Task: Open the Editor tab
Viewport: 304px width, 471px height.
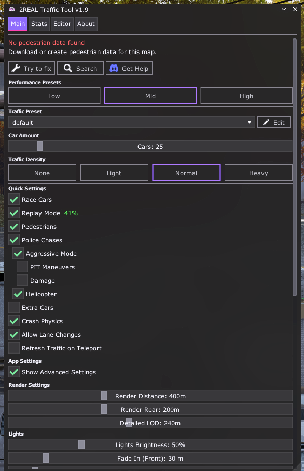Action: (x=62, y=24)
